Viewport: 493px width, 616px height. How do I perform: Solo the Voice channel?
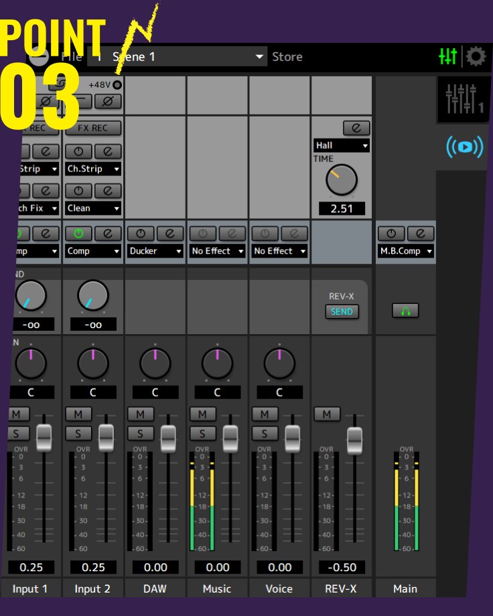[265, 434]
